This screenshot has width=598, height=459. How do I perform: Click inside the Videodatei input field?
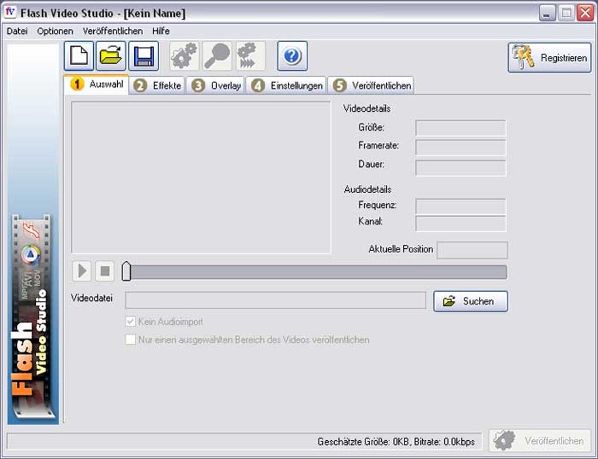(276, 300)
